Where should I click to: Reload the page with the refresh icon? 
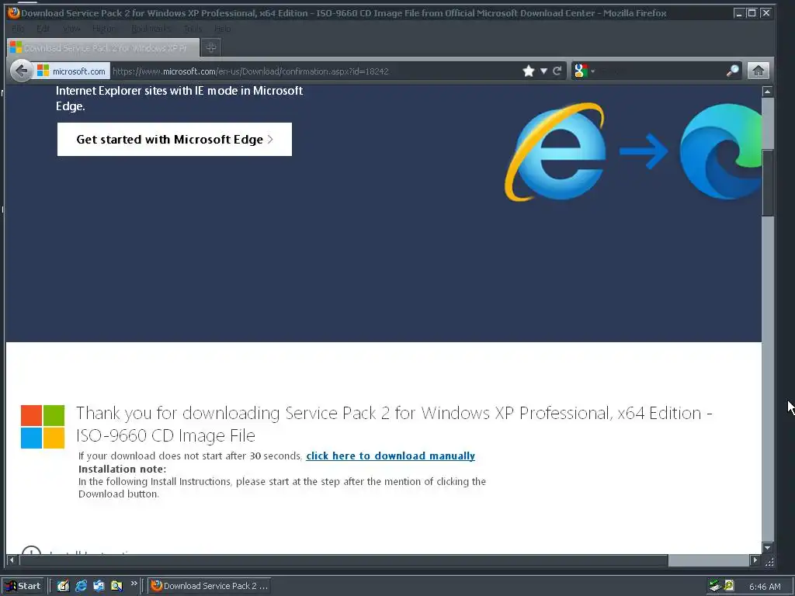[557, 71]
